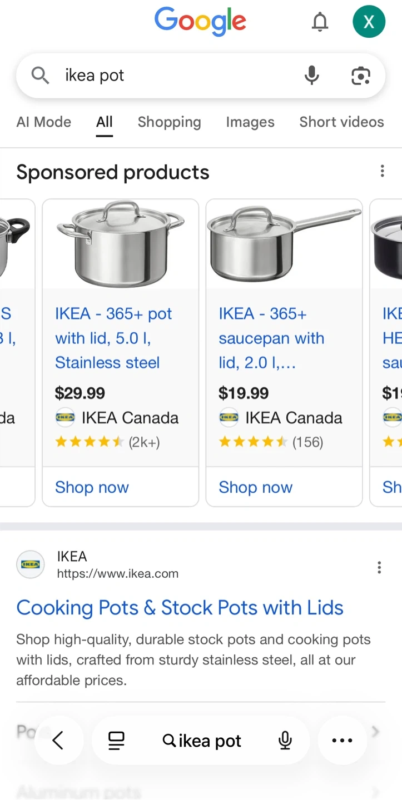The image size is (402, 800).
Task: Go back with the bottom back arrow
Action: (x=58, y=740)
